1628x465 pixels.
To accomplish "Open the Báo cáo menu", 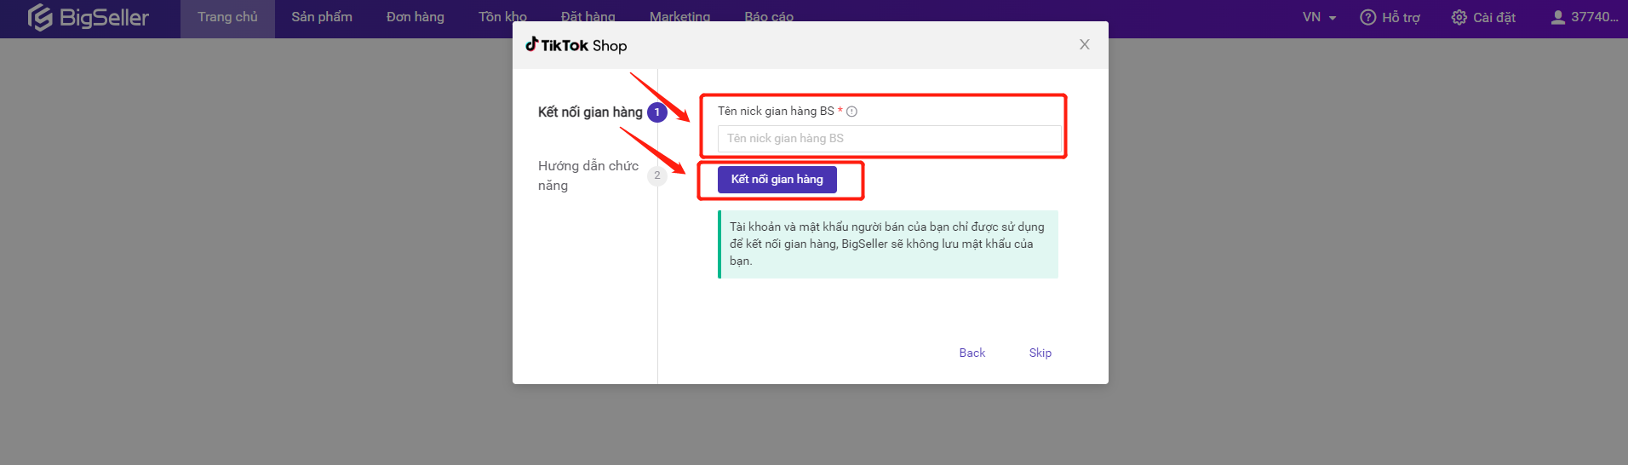I will point(769,17).
